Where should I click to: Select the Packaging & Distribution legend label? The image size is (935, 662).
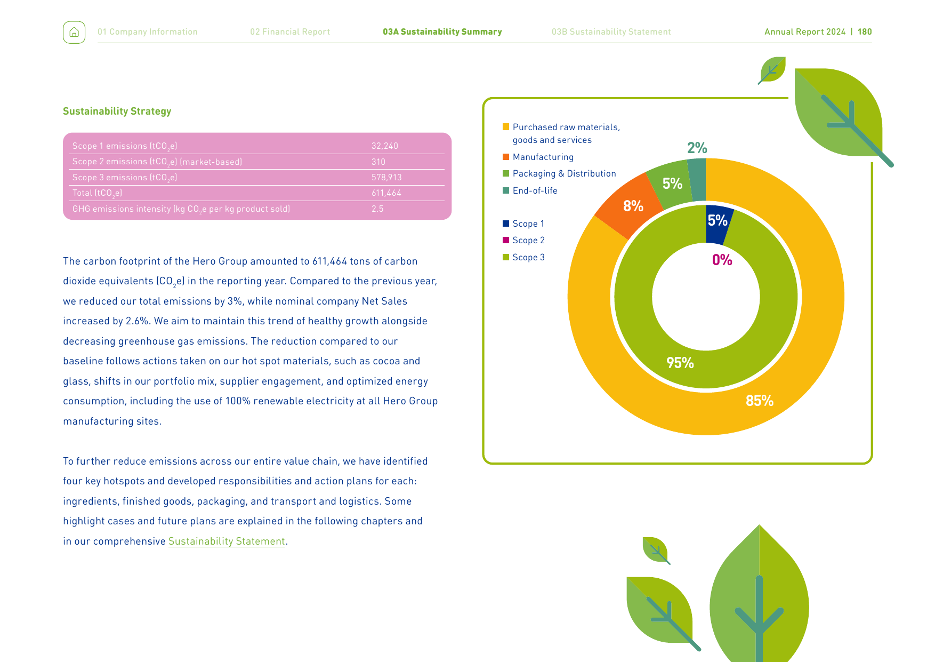[x=564, y=173]
